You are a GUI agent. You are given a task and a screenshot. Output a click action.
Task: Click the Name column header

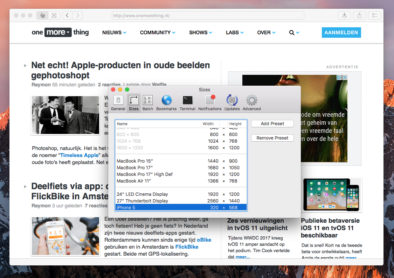click(158, 124)
